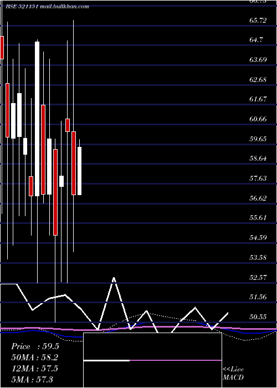Click the 59.65 price axis label

tap(258, 139)
